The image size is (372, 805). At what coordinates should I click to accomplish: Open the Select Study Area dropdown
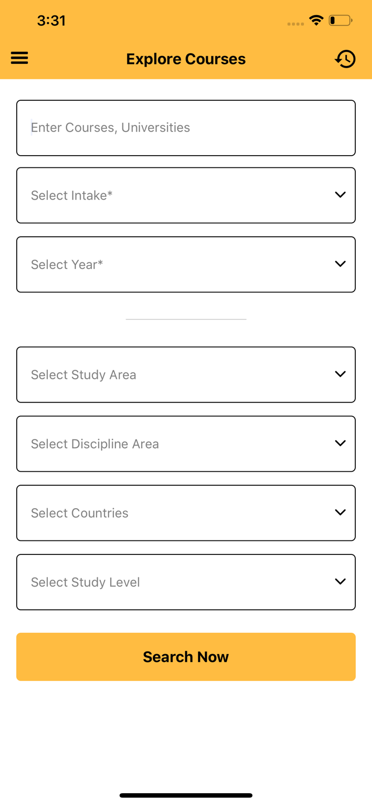coord(186,374)
